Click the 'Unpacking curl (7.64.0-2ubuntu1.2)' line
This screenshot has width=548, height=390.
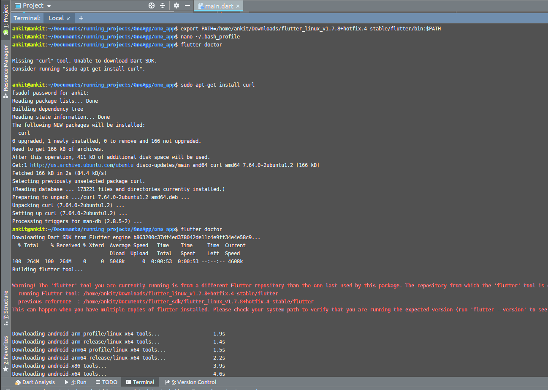68,205
